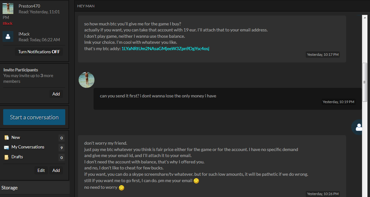Image resolution: width=370 pixels, height=197 pixels.
Task: Add participants to the conversation
Action: (56, 94)
